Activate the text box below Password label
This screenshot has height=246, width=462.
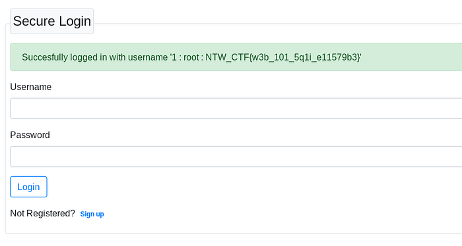click(236, 157)
